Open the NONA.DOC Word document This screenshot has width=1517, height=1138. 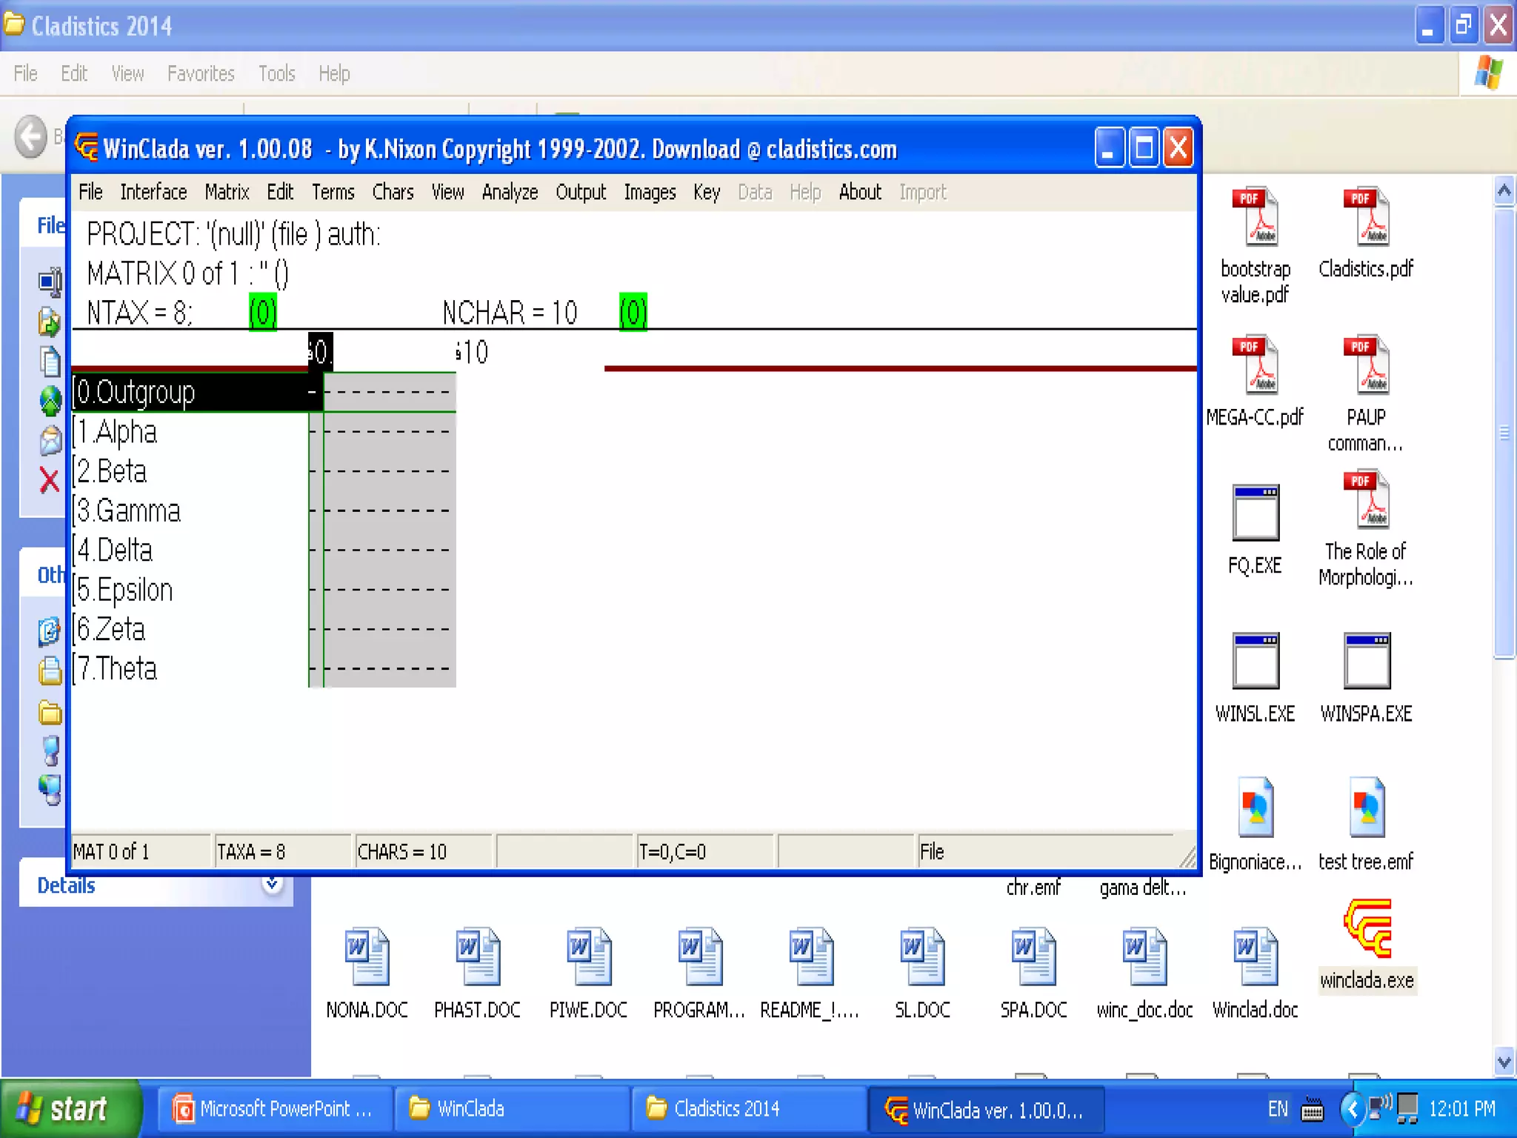tap(367, 957)
